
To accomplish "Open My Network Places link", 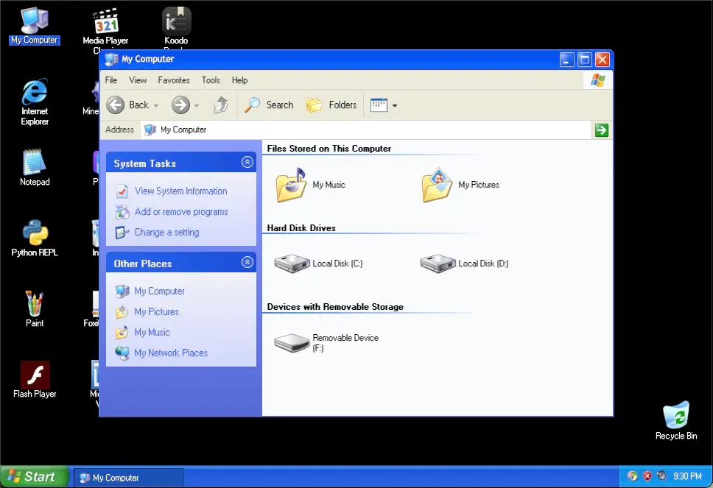I will coord(172,353).
